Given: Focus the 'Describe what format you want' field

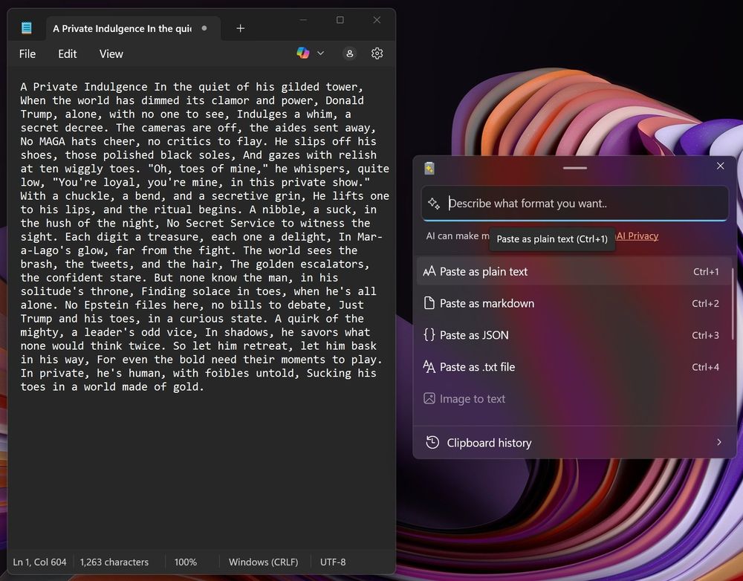Looking at the screenshot, I should click(575, 204).
